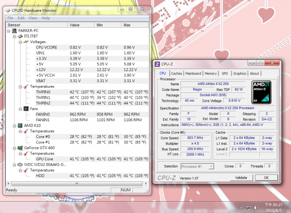Click the Voltages lightning icon
291x213 pixels.
(26, 42)
